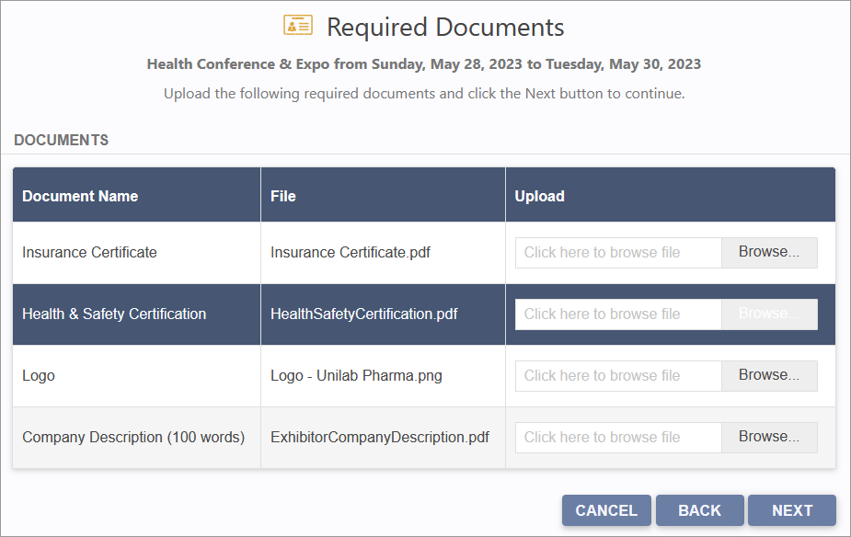Click the DOCUMENTS section heading
The image size is (851, 537).
pos(62,140)
